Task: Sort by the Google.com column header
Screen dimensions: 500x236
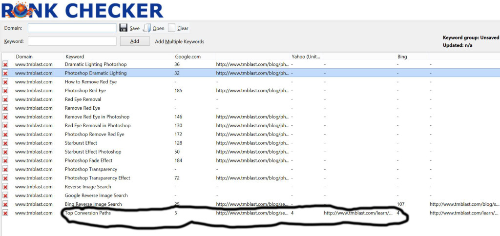Action: click(x=188, y=57)
